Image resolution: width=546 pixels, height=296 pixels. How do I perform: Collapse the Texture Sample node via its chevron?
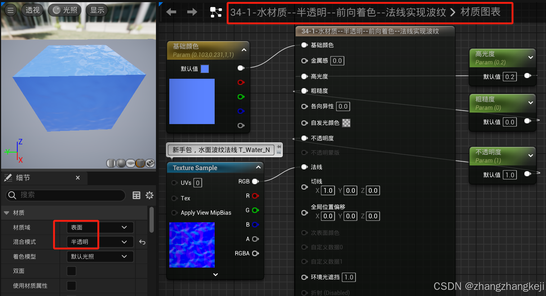point(258,167)
